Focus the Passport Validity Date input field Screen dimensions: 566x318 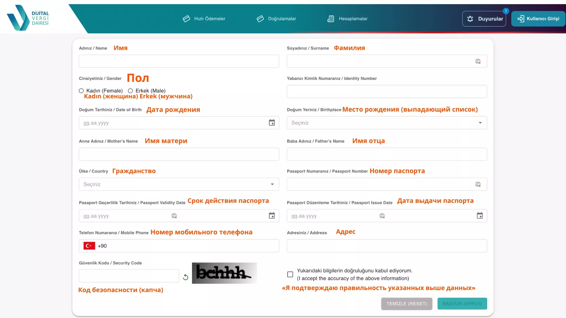179,216
